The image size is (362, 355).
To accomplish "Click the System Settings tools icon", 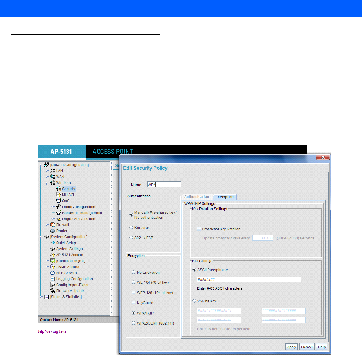I will (x=53, y=249).
